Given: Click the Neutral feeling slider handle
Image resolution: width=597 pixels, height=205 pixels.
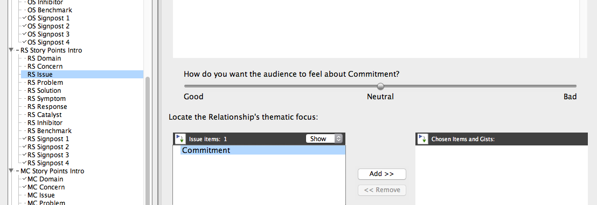Looking at the screenshot, I should [x=380, y=86].
